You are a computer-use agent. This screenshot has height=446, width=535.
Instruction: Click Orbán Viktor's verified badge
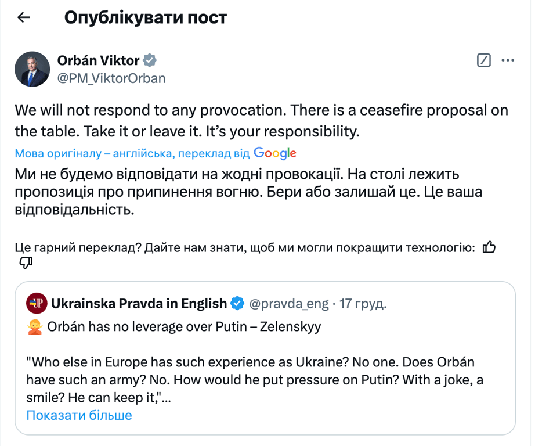(150, 59)
